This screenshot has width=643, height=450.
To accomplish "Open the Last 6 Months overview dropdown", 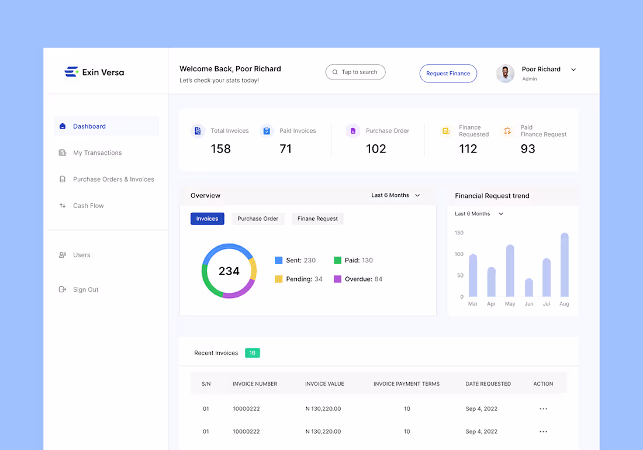I will click(396, 195).
